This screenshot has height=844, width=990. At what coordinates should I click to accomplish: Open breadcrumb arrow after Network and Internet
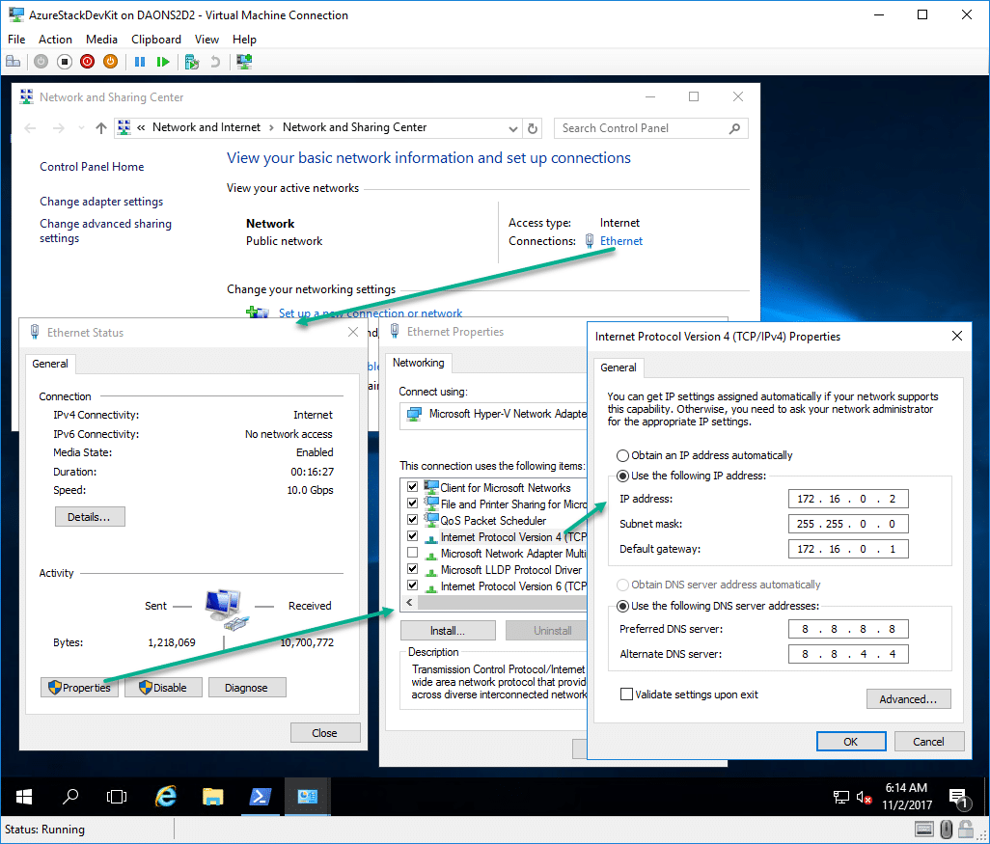click(x=271, y=127)
